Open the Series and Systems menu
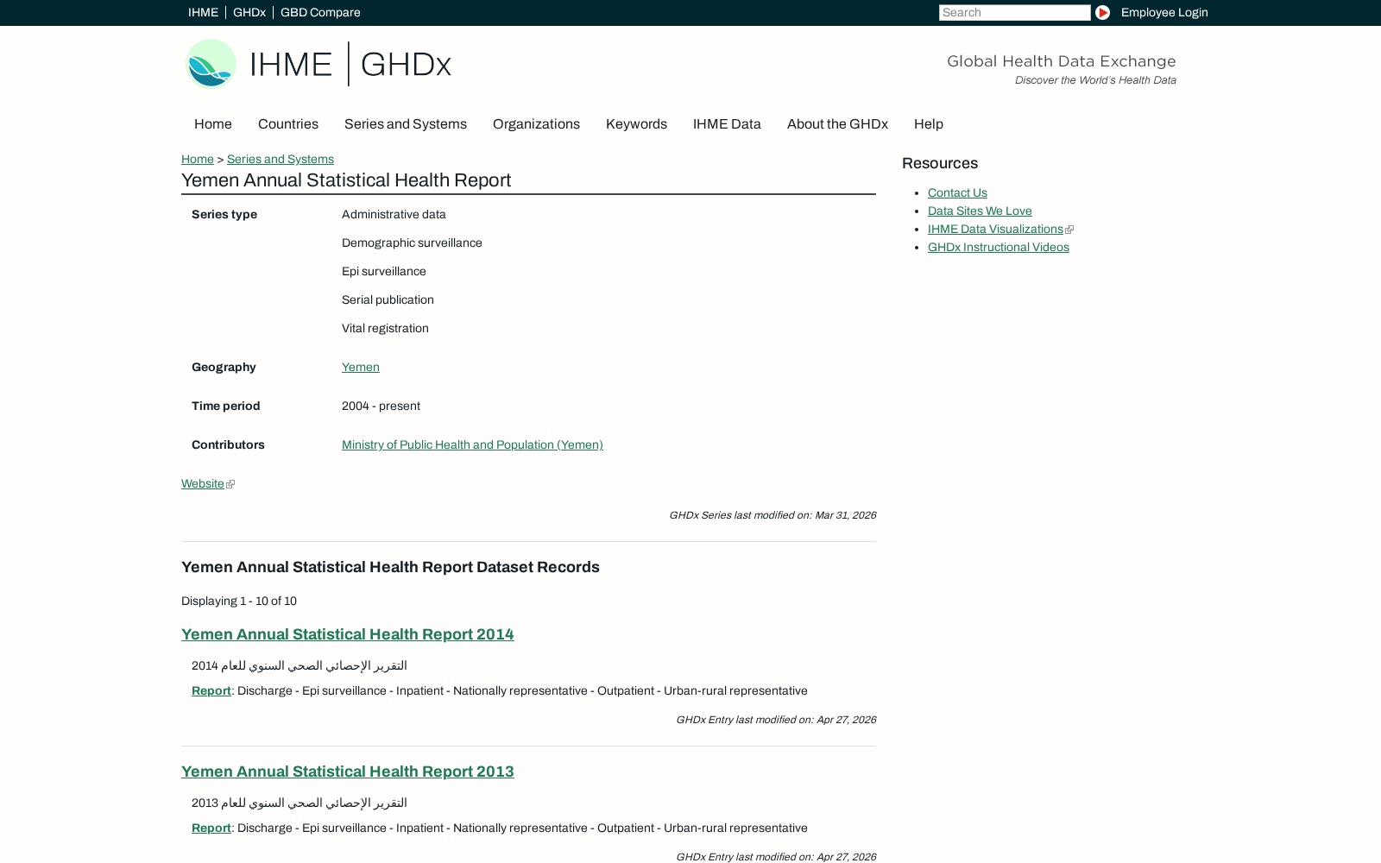The width and height of the screenshot is (1381, 863). [406, 124]
